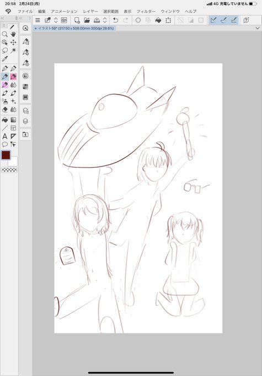Open the フィルター menu
262x376 pixels.
pos(146,11)
